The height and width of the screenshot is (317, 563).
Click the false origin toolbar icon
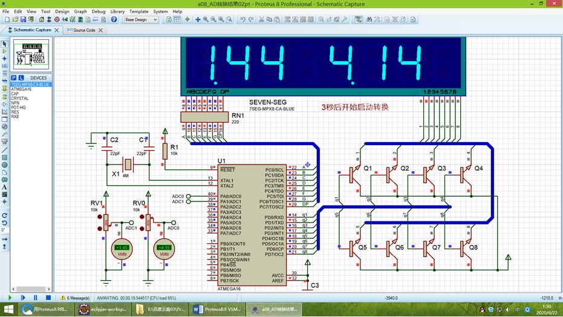point(187,20)
